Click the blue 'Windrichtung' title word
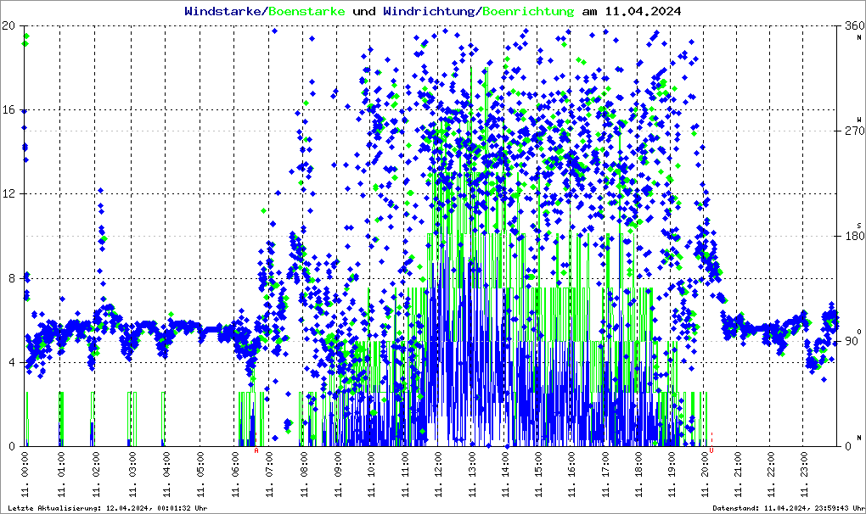The height and width of the screenshot is (514, 866). pyautogui.click(x=429, y=11)
